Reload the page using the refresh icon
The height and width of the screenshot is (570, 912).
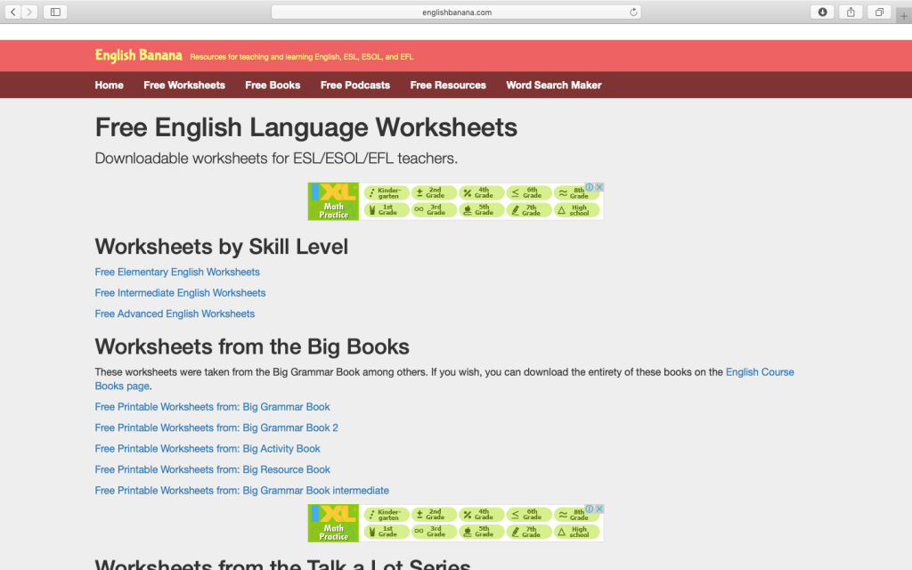pos(633,12)
